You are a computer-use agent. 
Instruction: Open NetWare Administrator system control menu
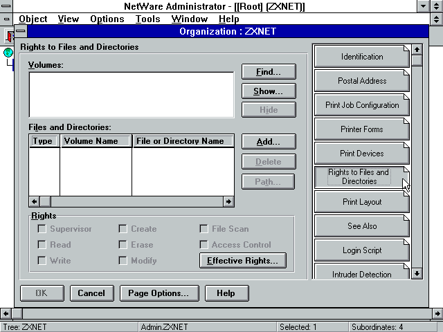click(x=6, y=6)
